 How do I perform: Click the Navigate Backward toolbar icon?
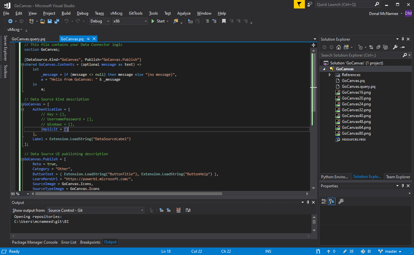(x=10, y=21)
